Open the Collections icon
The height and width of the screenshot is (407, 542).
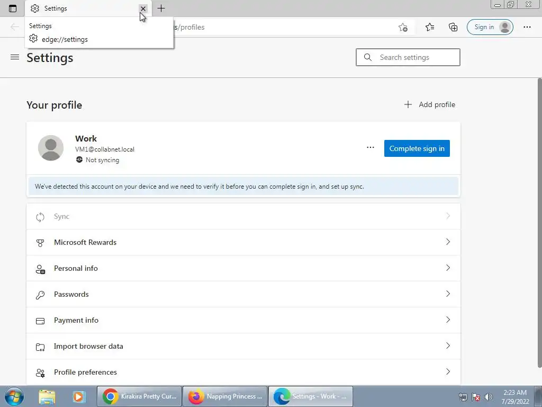tap(453, 27)
